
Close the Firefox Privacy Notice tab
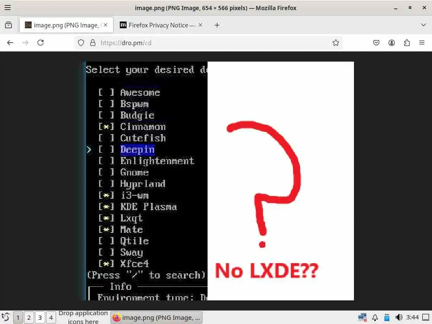[200, 25]
